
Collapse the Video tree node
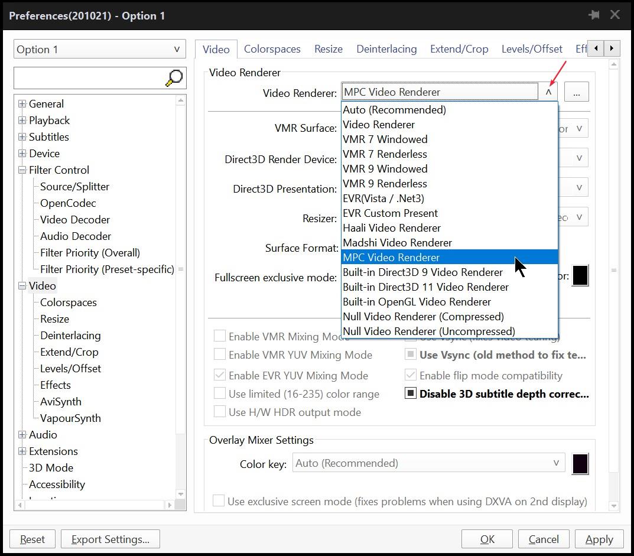22,286
